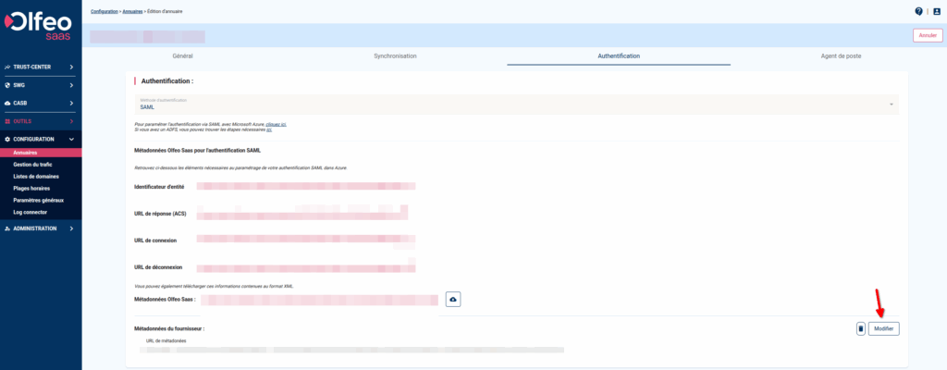
Task: Select Log connector in the sidebar
Action: point(31,212)
